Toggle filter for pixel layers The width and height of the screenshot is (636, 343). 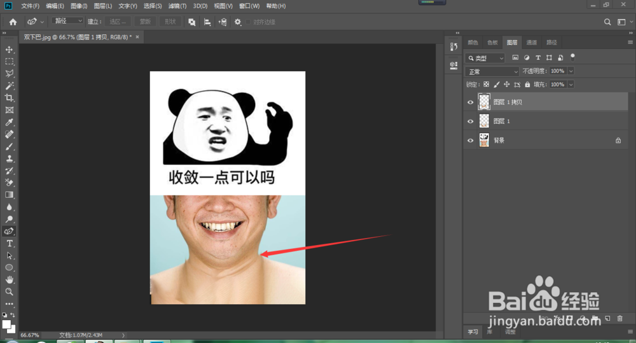(x=515, y=58)
